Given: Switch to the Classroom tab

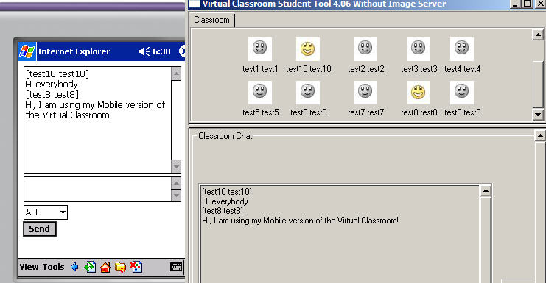Looking at the screenshot, I should (x=211, y=20).
